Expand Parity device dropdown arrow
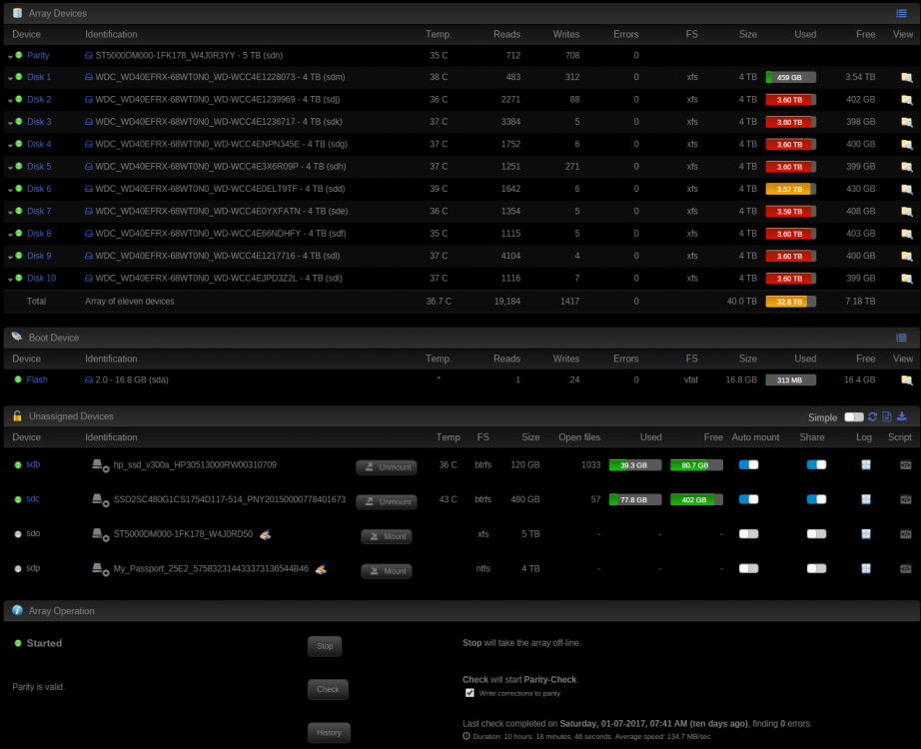The height and width of the screenshot is (749, 921). click(10, 57)
